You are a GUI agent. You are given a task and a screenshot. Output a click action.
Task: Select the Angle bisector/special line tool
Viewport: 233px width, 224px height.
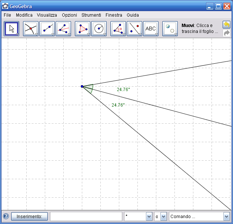[x=63, y=29]
